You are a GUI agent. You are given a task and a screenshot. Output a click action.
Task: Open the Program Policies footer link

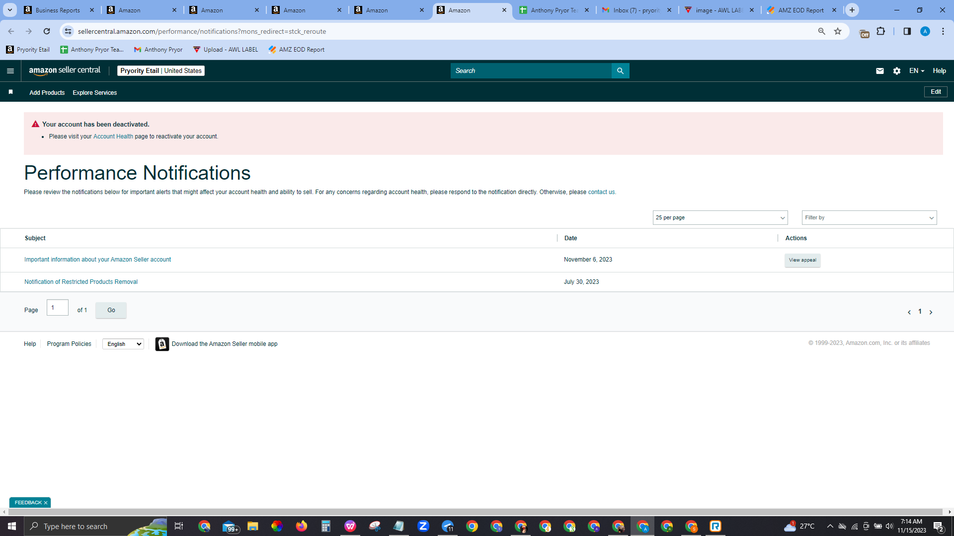point(69,344)
